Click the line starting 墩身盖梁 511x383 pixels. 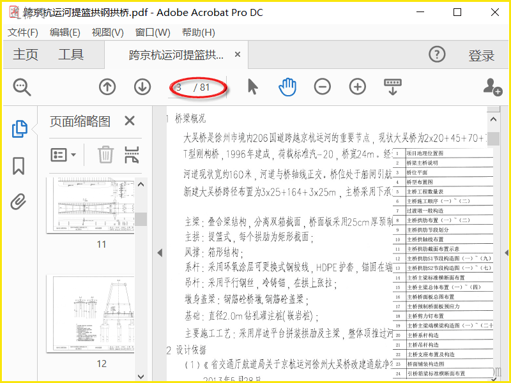[x=247, y=299]
